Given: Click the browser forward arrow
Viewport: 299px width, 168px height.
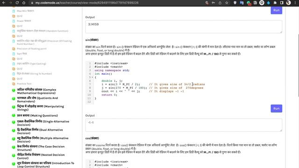Looking at the screenshot, I should point(10,3).
